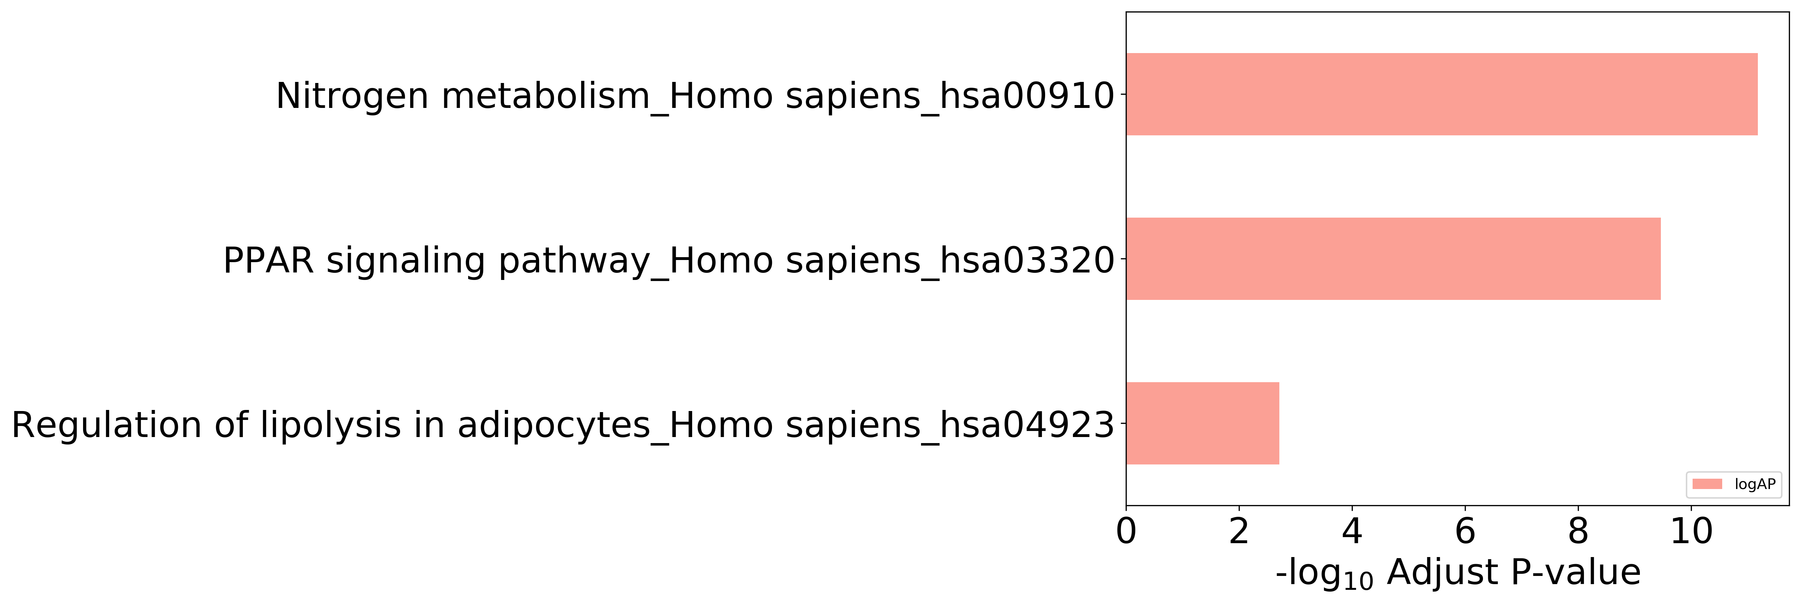The image size is (1801, 603).
Task: Click the x-axis tick label 2
Action: [x=1239, y=531]
